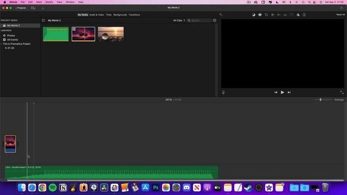Open the noise reduction and equalizer tool
The image size is (347, 195).
click(285, 15)
